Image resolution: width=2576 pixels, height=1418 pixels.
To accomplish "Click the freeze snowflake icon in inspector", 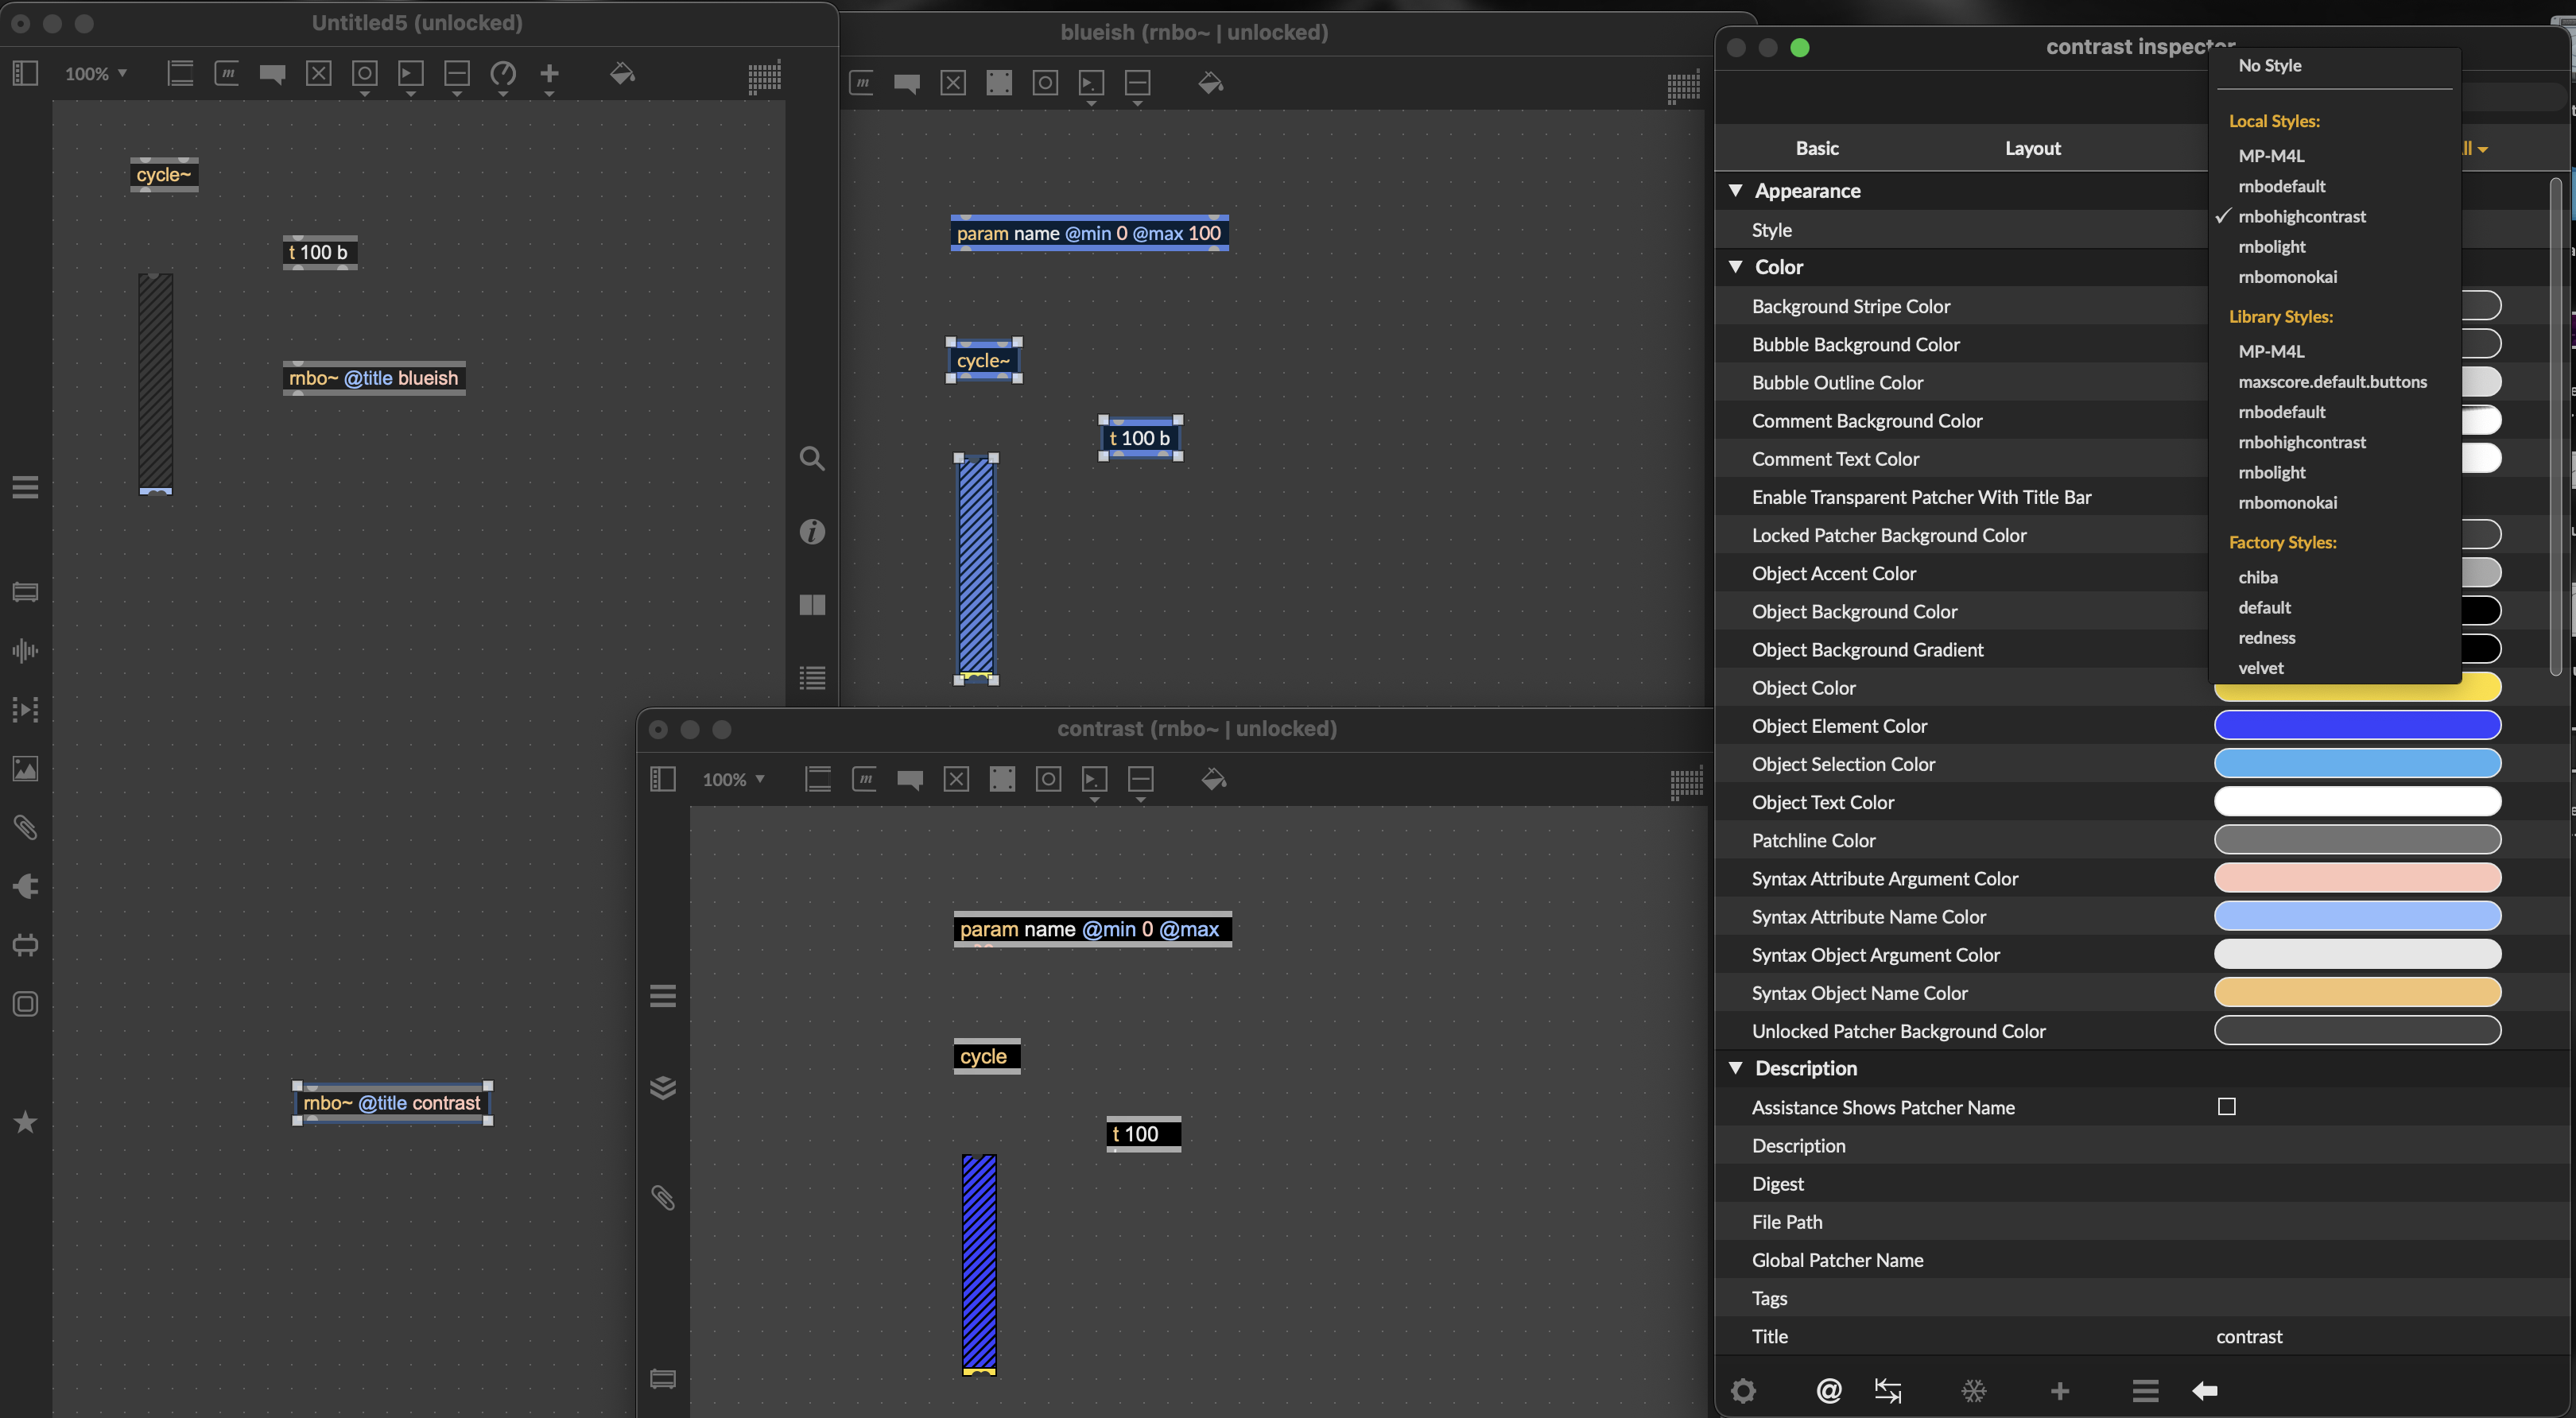I will point(1973,1390).
